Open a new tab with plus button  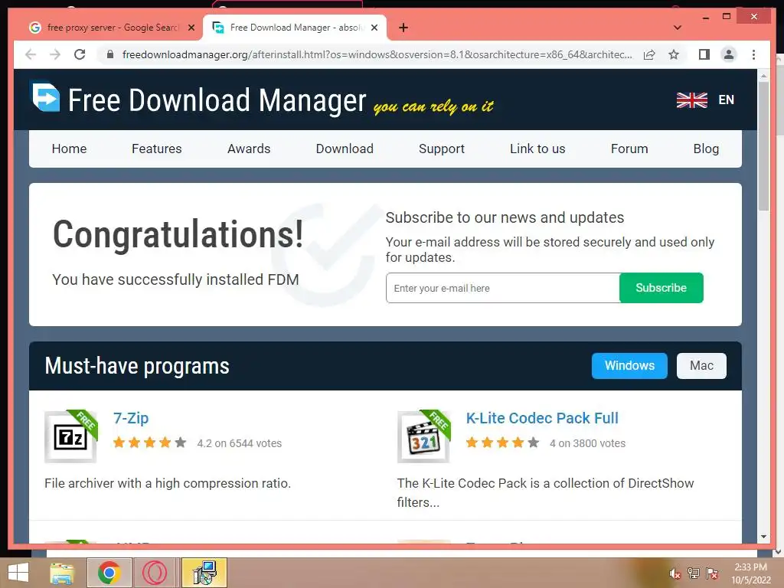[x=403, y=28]
